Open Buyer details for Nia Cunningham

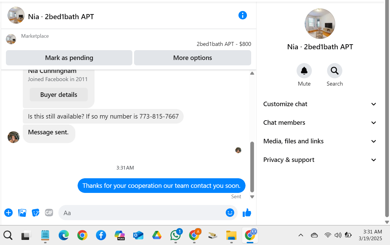[59, 95]
